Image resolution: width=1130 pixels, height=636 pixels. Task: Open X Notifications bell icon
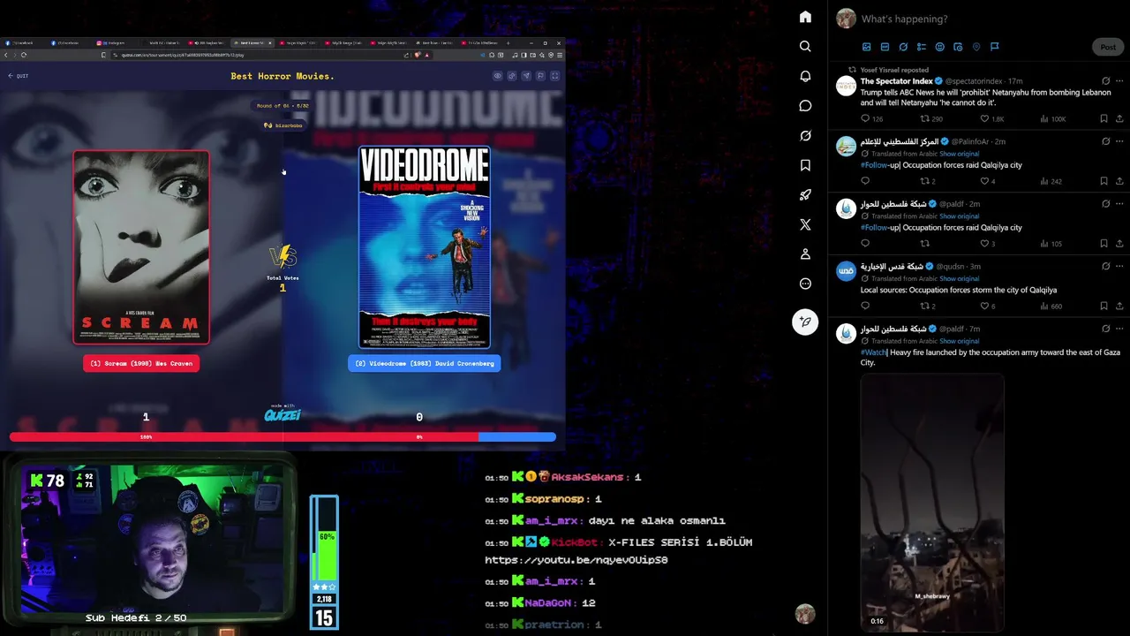point(805,76)
